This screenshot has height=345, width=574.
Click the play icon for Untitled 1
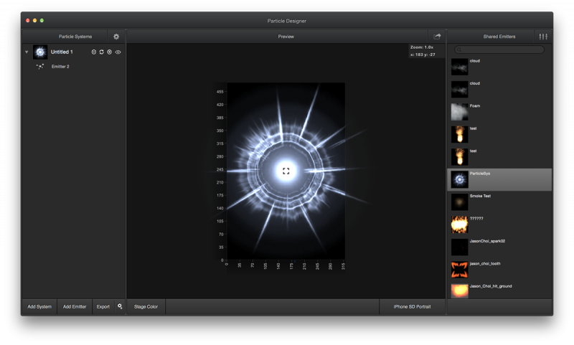click(x=94, y=52)
